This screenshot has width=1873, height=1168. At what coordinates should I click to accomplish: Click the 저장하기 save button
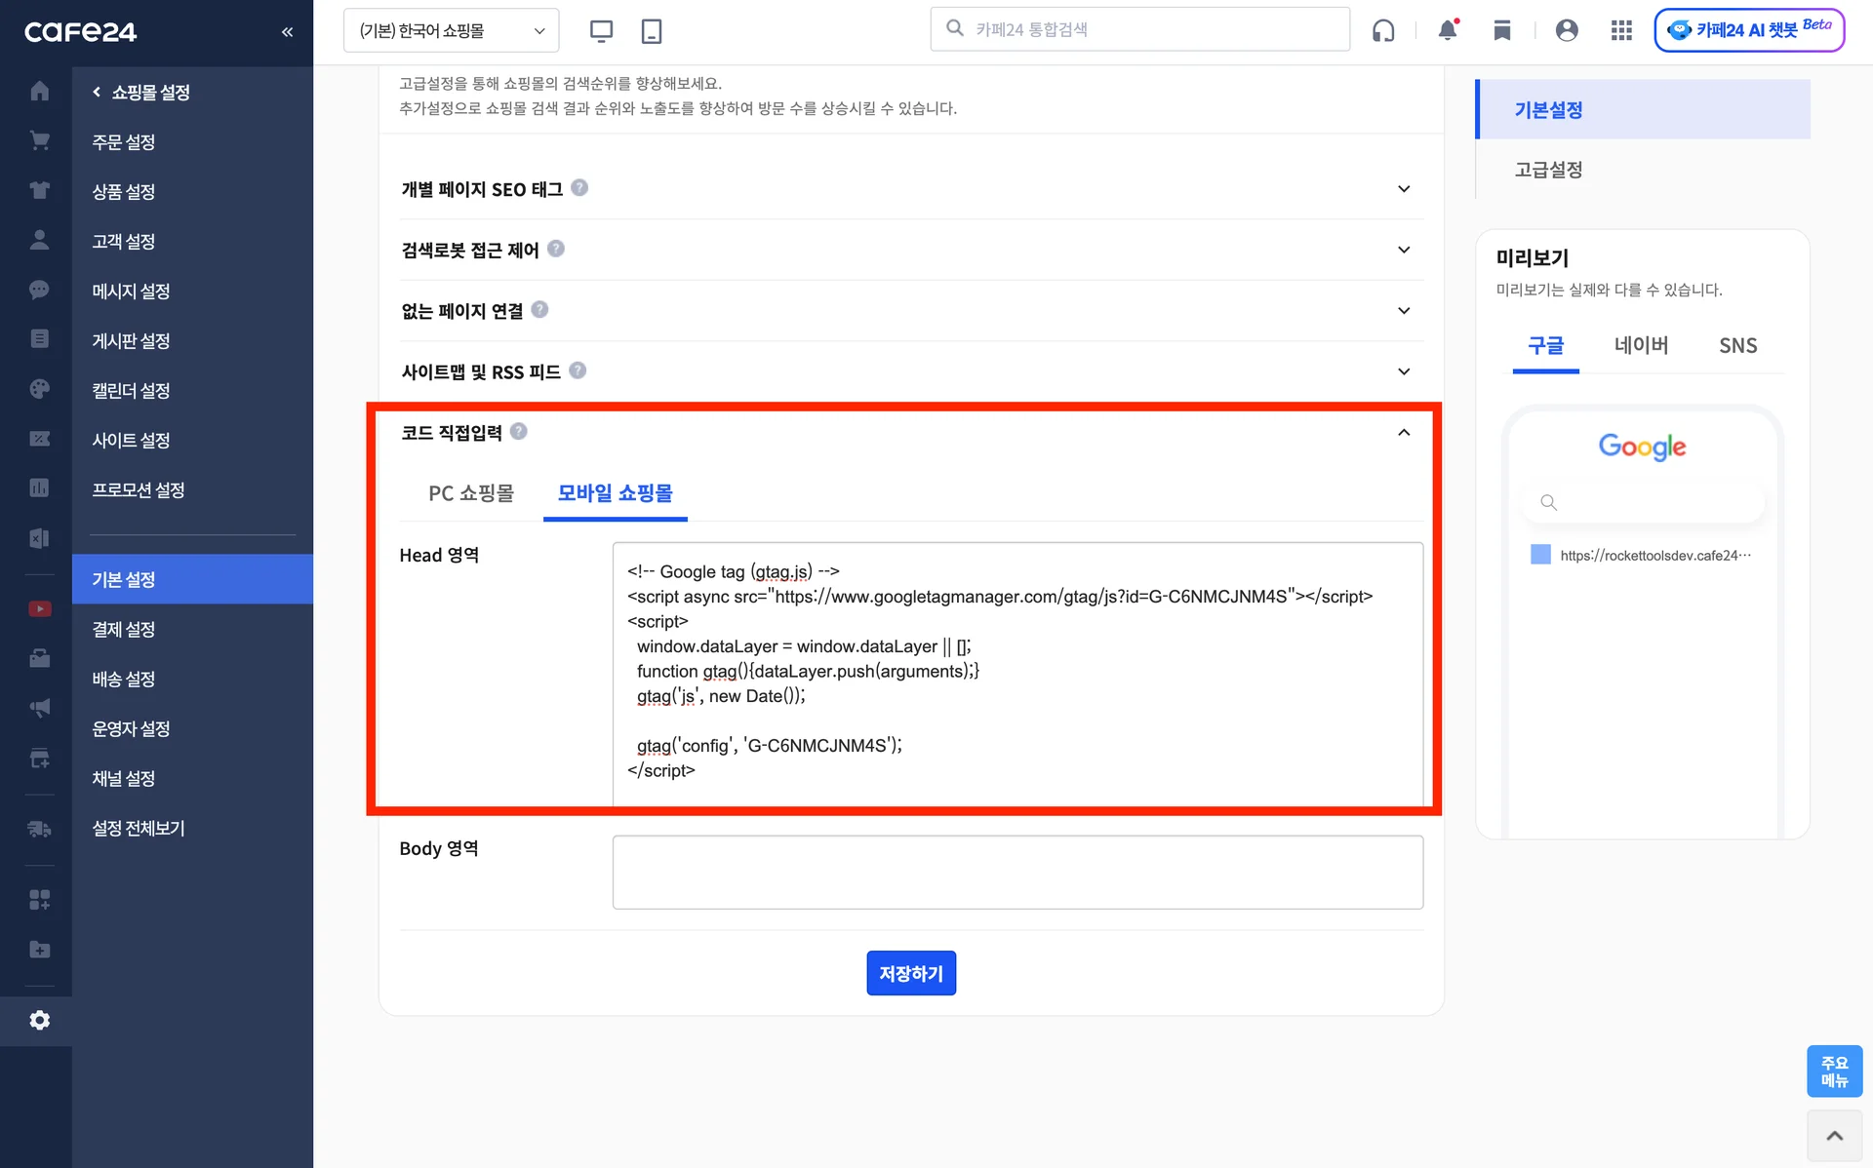coord(910,972)
